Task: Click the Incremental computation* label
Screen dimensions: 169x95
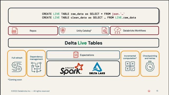Action: tap(130, 57)
